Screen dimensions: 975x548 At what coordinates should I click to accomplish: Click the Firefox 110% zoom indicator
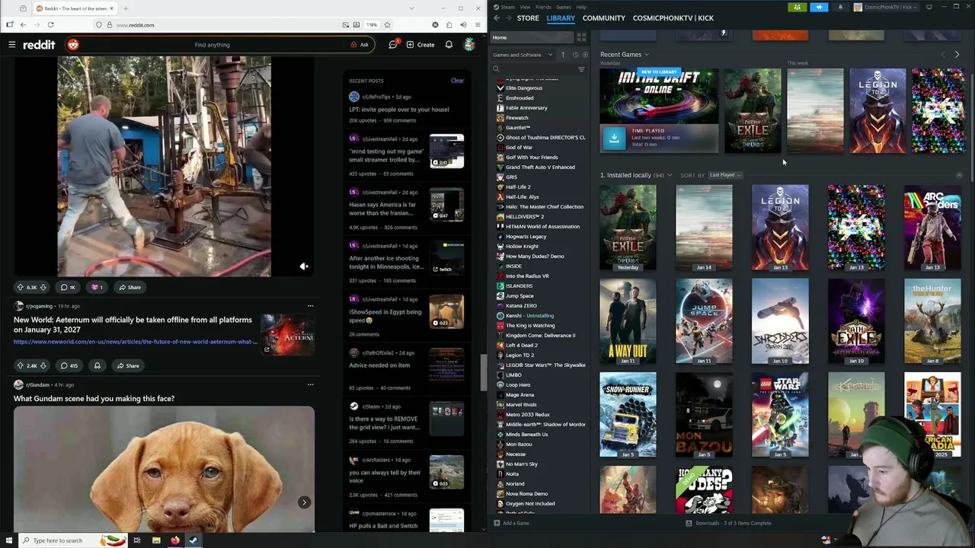tap(372, 24)
